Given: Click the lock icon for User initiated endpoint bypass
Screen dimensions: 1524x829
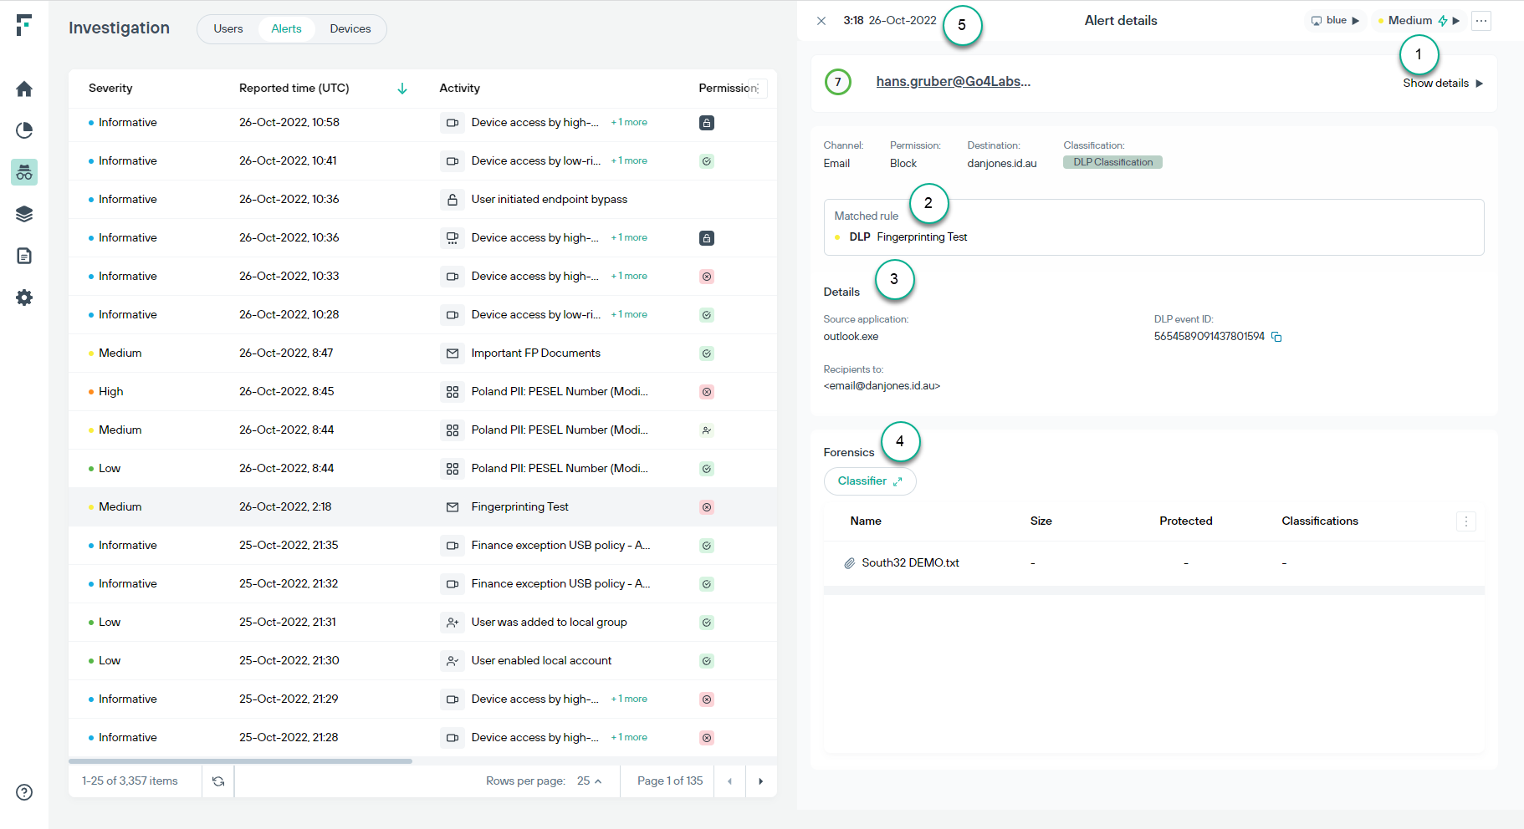Looking at the screenshot, I should (x=453, y=200).
